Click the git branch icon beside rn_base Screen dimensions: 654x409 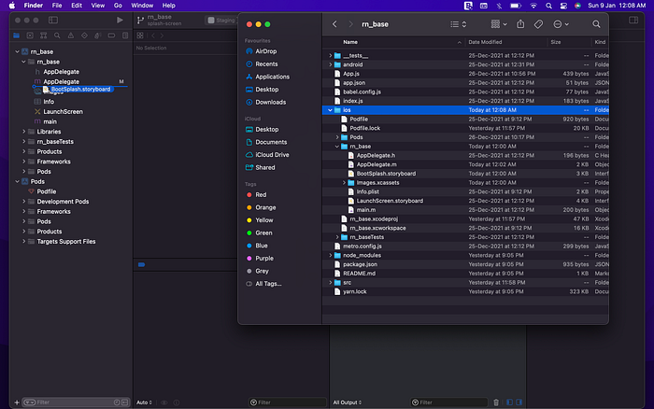(x=140, y=20)
